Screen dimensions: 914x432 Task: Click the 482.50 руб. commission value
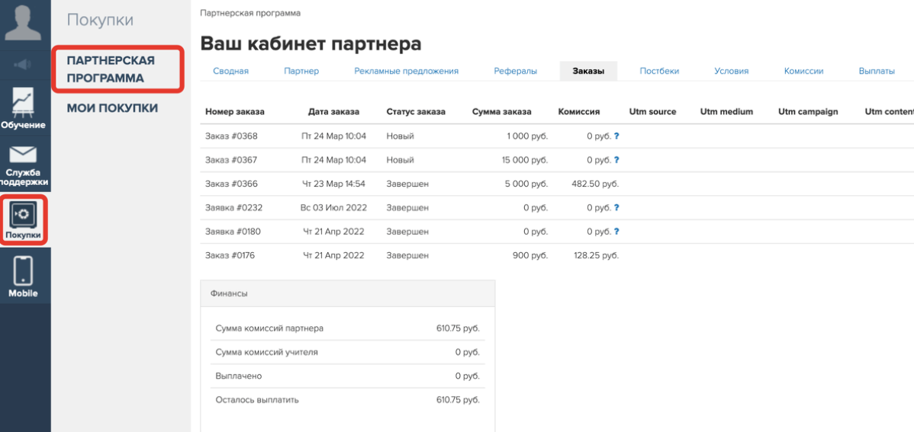coord(595,184)
